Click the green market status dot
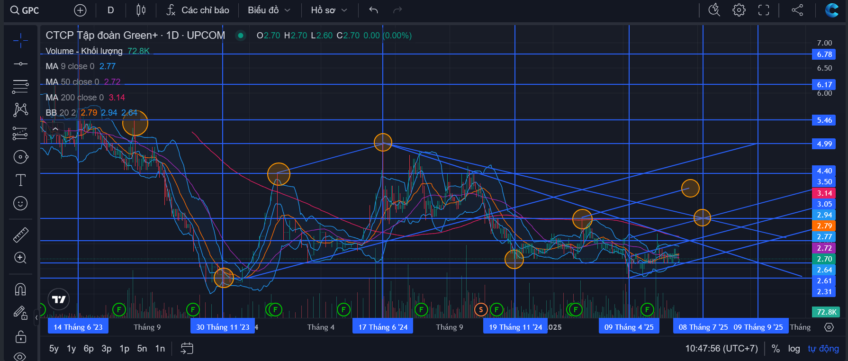This screenshot has width=848, height=361. [x=241, y=36]
